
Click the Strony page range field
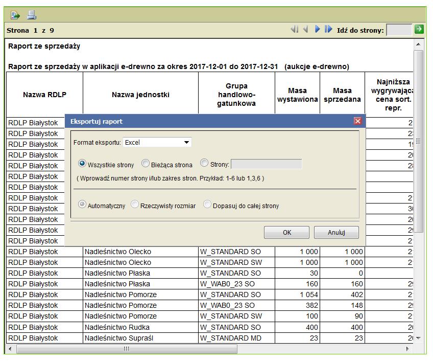(266, 164)
